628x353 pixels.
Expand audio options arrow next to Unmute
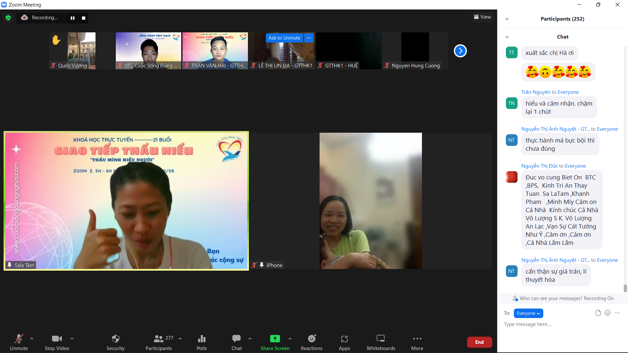(x=32, y=339)
